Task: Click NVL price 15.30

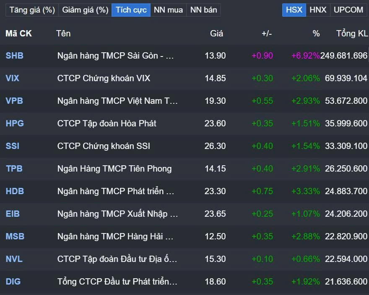Action: (215, 259)
